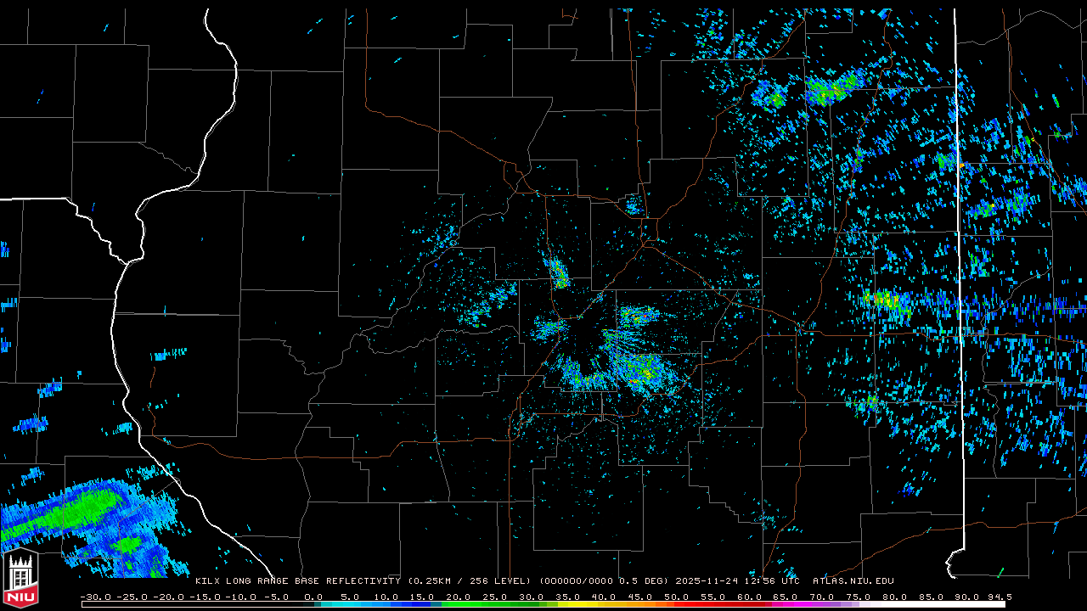Click the 20.0 scale label
Screen dimensions: 1087x611
(x=459, y=597)
